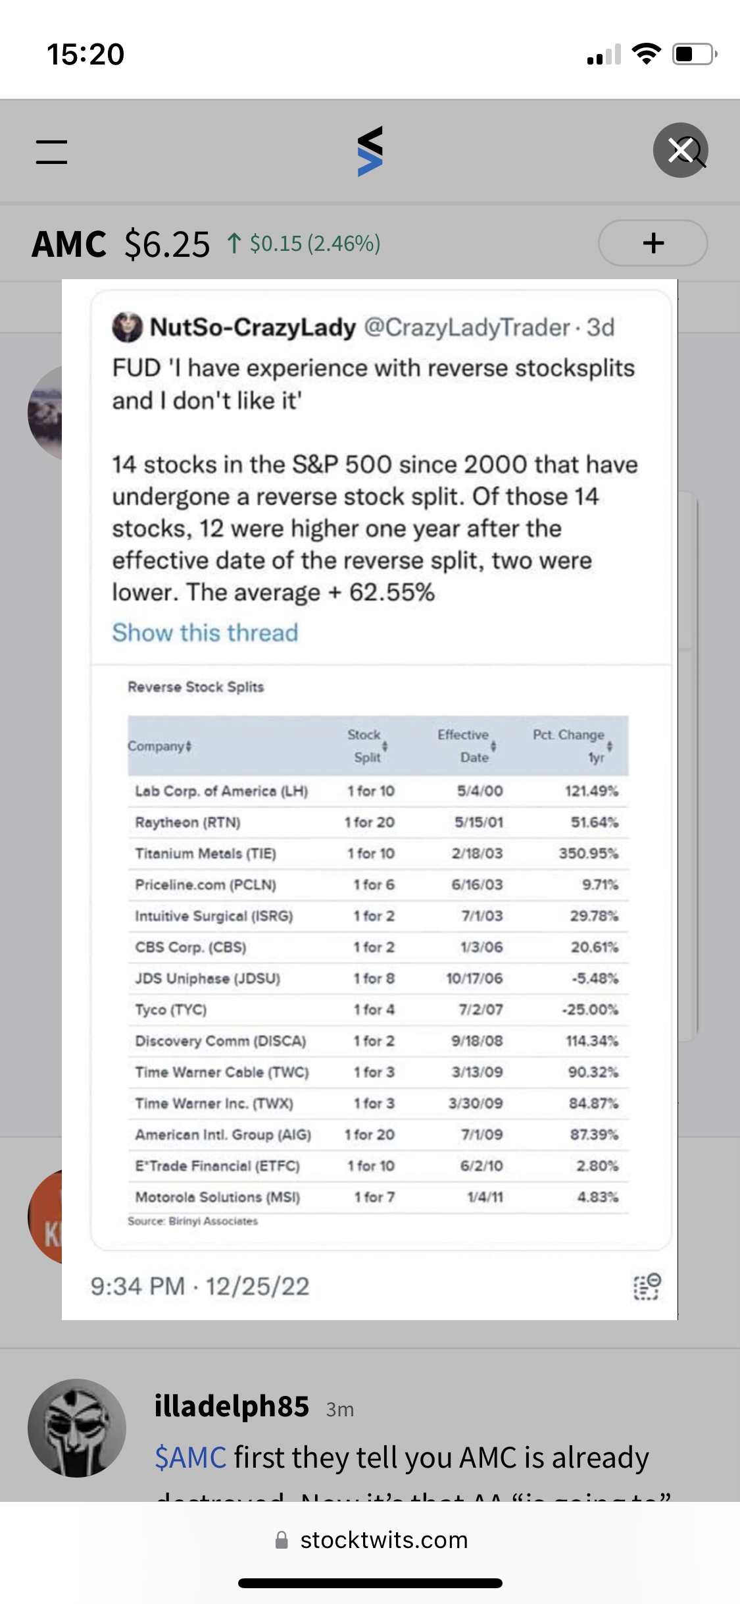Tap the Stocktwits logo
This screenshot has height=1604, width=740.
point(370,151)
